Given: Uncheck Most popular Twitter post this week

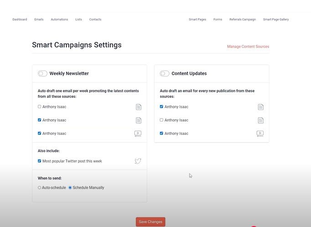Looking at the screenshot, I should (40, 161).
